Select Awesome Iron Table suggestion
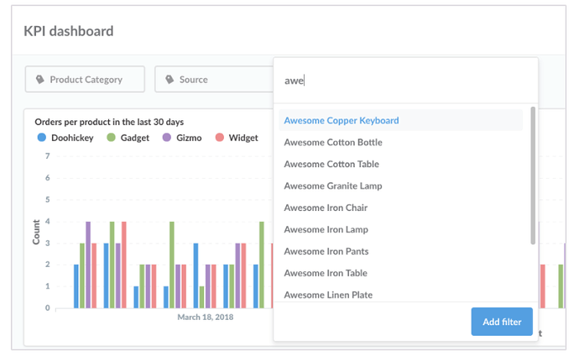 coord(326,273)
